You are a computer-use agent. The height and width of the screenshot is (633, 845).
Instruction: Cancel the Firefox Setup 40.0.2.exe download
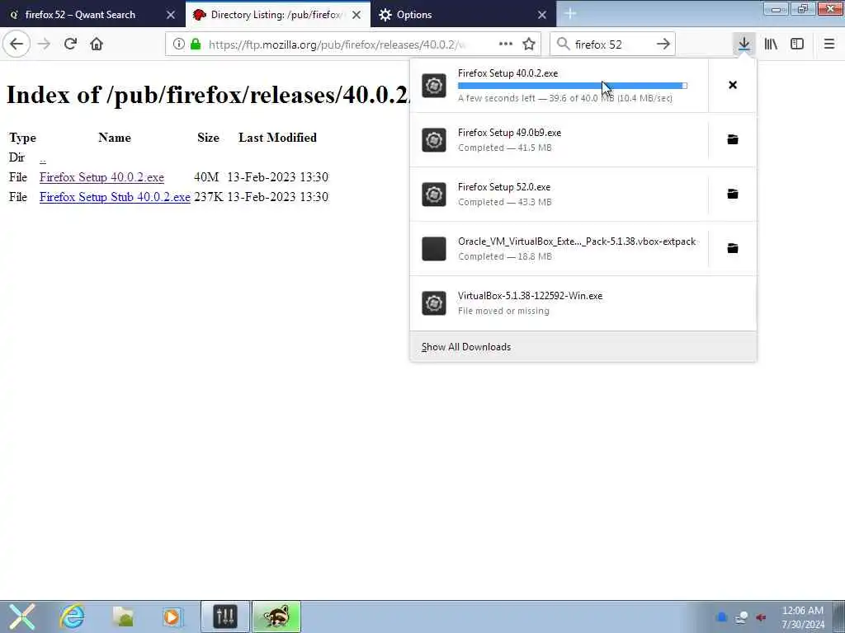[733, 85]
